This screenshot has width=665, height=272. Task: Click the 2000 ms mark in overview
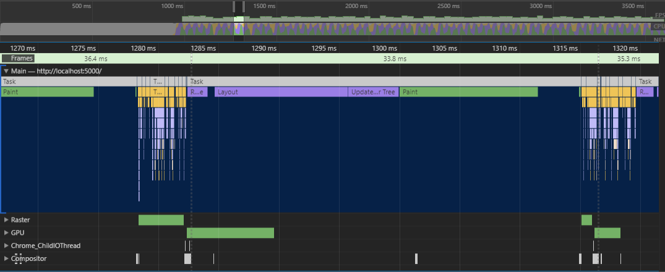[x=351, y=6]
